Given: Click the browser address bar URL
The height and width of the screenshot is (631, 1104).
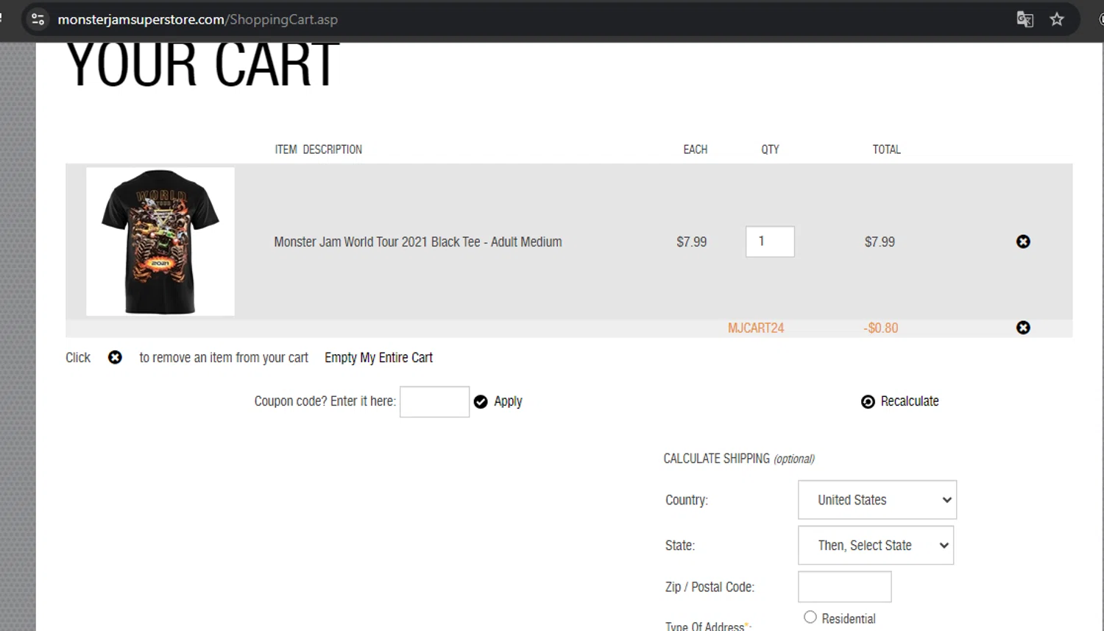Looking at the screenshot, I should point(197,19).
